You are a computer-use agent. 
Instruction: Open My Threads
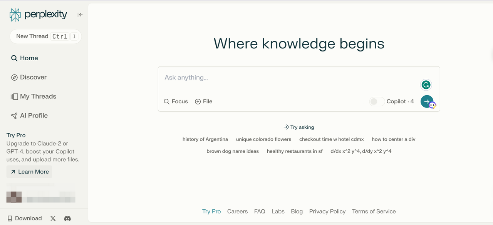coord(34,96)
